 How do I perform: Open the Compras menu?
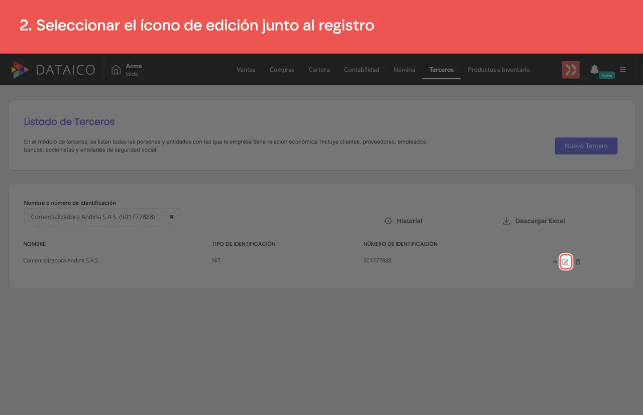click(x=282, y=70)
